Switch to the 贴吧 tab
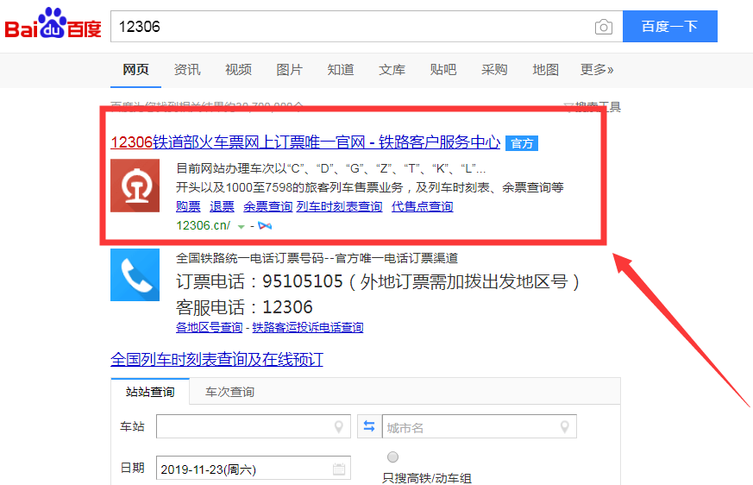The width and height of the screenshot is (753, 485). [x=442, y=70]
